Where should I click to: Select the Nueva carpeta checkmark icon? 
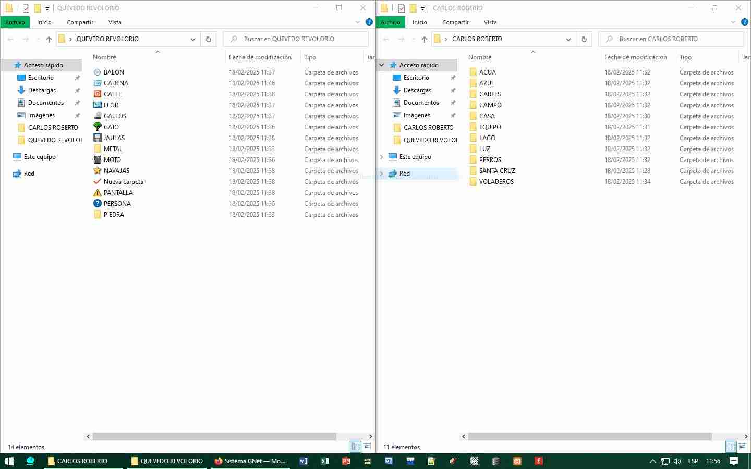pyautogui.click(x=97, y=182)
